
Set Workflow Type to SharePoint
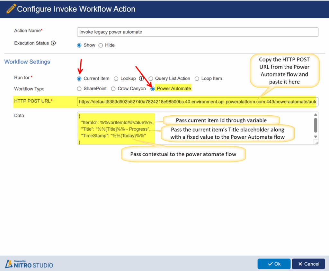[x=79, y=88]
